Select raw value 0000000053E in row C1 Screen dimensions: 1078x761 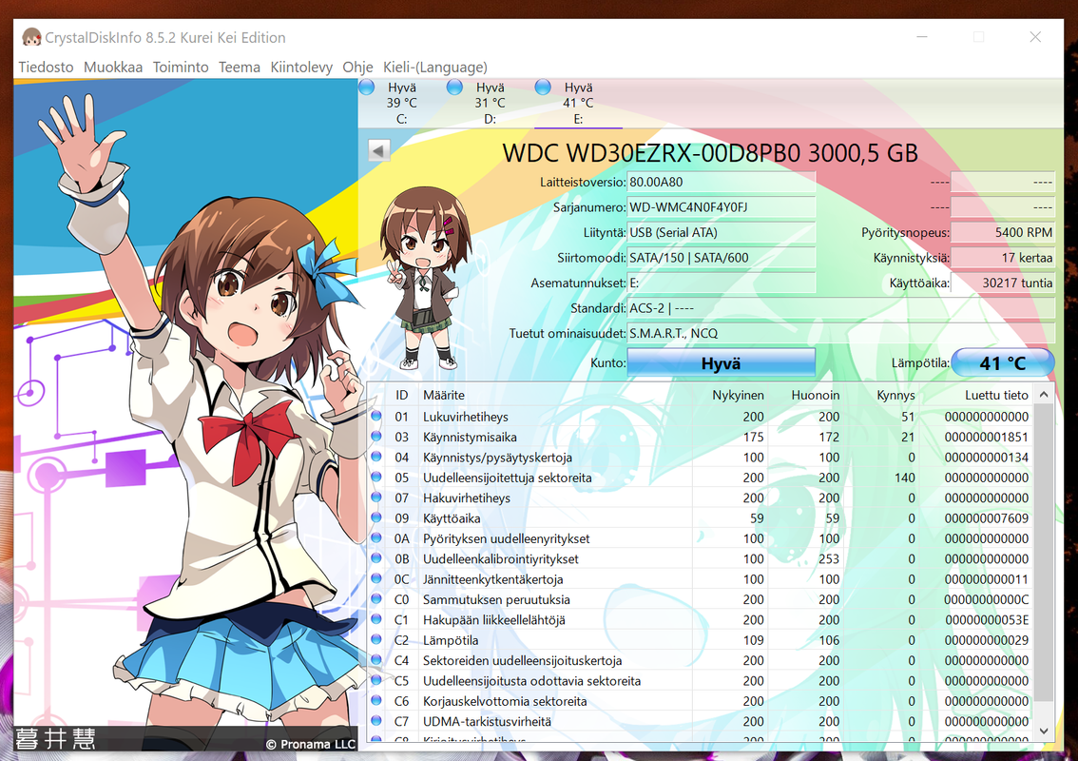coord(987,620)
